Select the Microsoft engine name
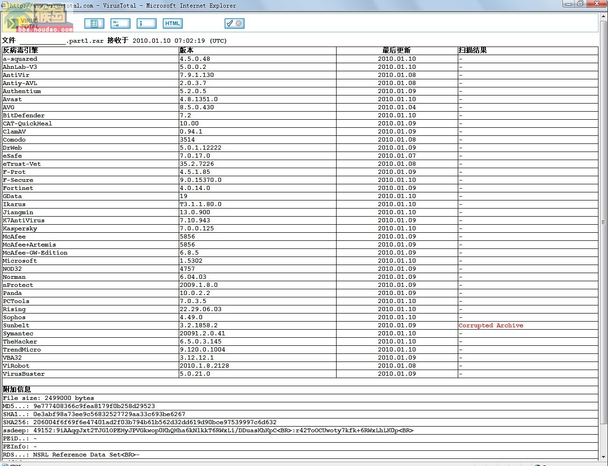The height and width of the screenshot is (466, 608). click(20, 261)
